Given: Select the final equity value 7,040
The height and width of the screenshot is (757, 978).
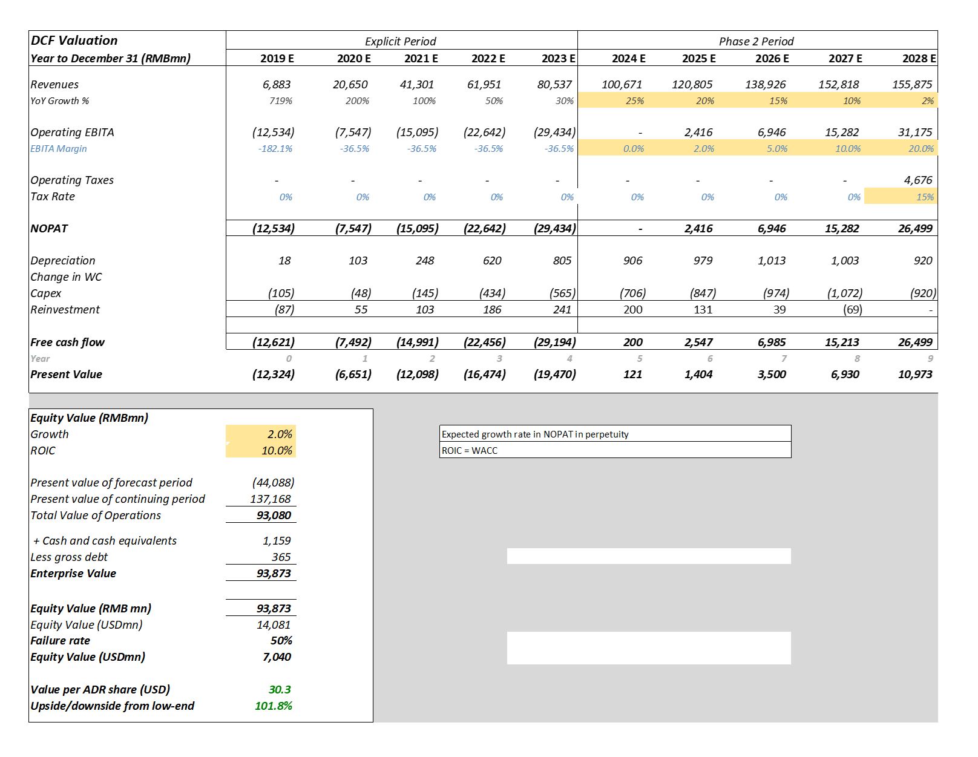Looking at the screenshot, I should point(277,657).
